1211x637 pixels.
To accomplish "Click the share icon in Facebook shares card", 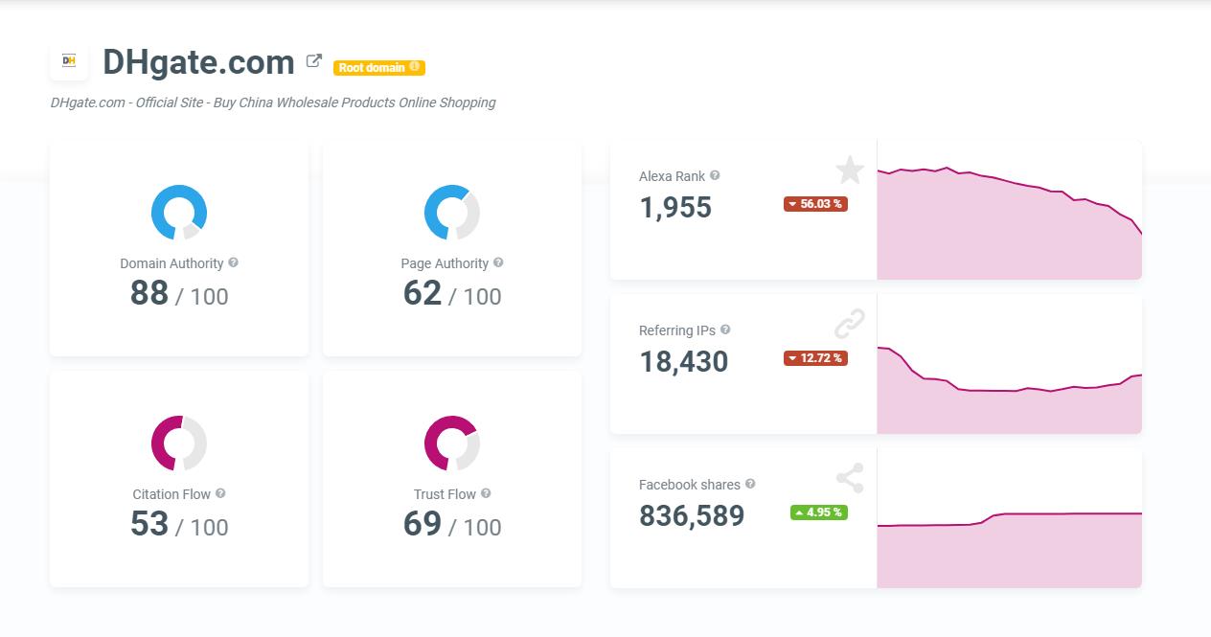I will click(x=849, y=478).
